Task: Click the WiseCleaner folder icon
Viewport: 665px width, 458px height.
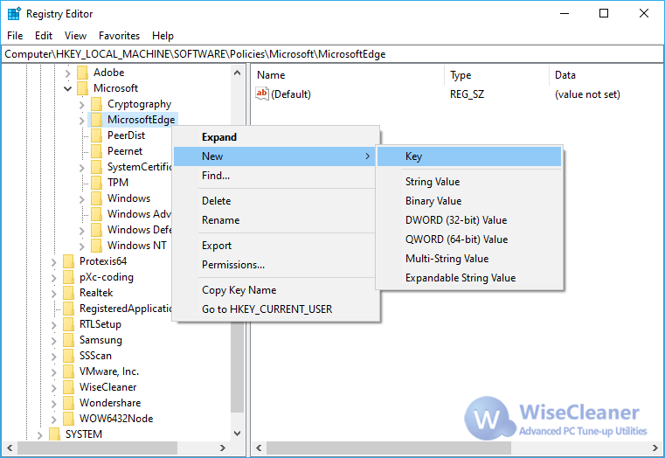Action: tap(68, 386)
